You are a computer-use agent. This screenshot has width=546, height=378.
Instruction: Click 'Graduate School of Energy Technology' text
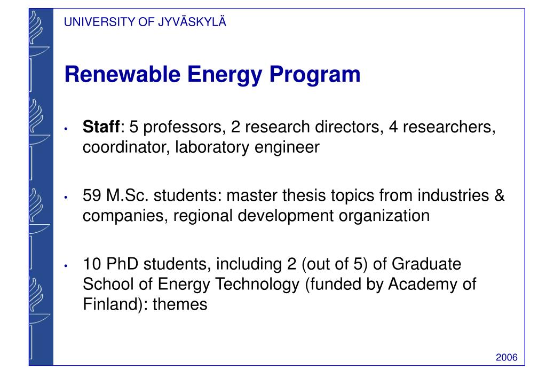point(272,274)
